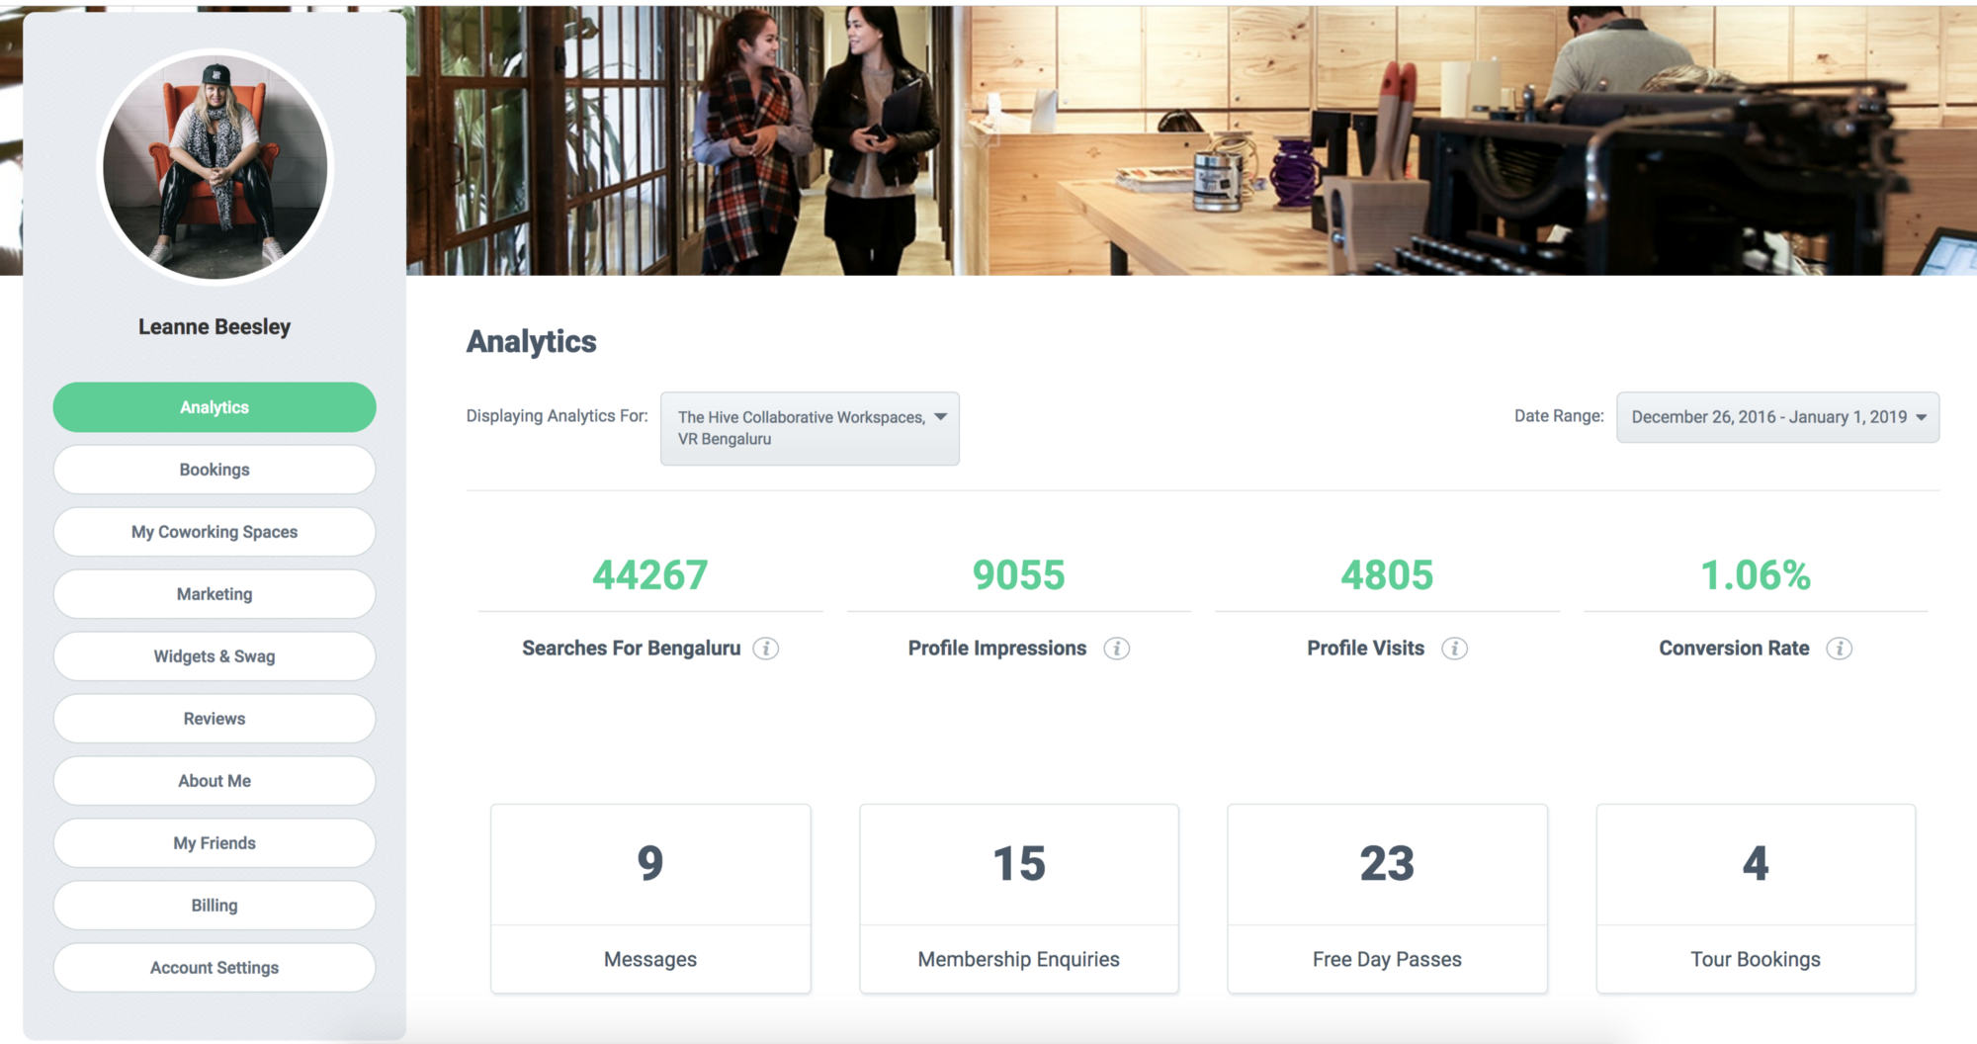The height and width of the screenshot is (1044, 1977).
Task: Expand the Displaying Analytics For dropdown
Action: click(x=810, y=428)
